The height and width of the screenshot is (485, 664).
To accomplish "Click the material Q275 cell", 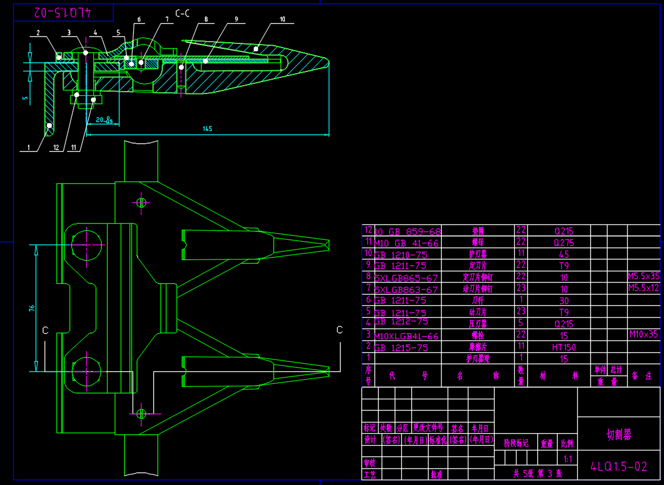I will tap(564, 243).
